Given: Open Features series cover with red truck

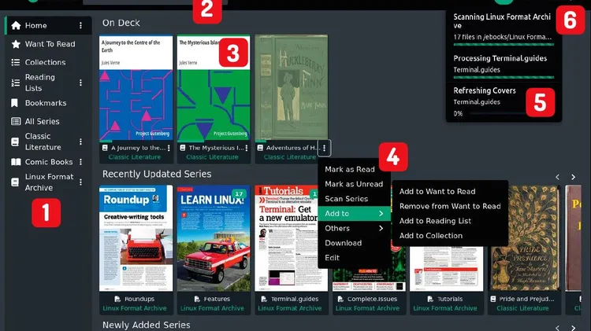Looking at the screenshot, I should tap(214, 238).
